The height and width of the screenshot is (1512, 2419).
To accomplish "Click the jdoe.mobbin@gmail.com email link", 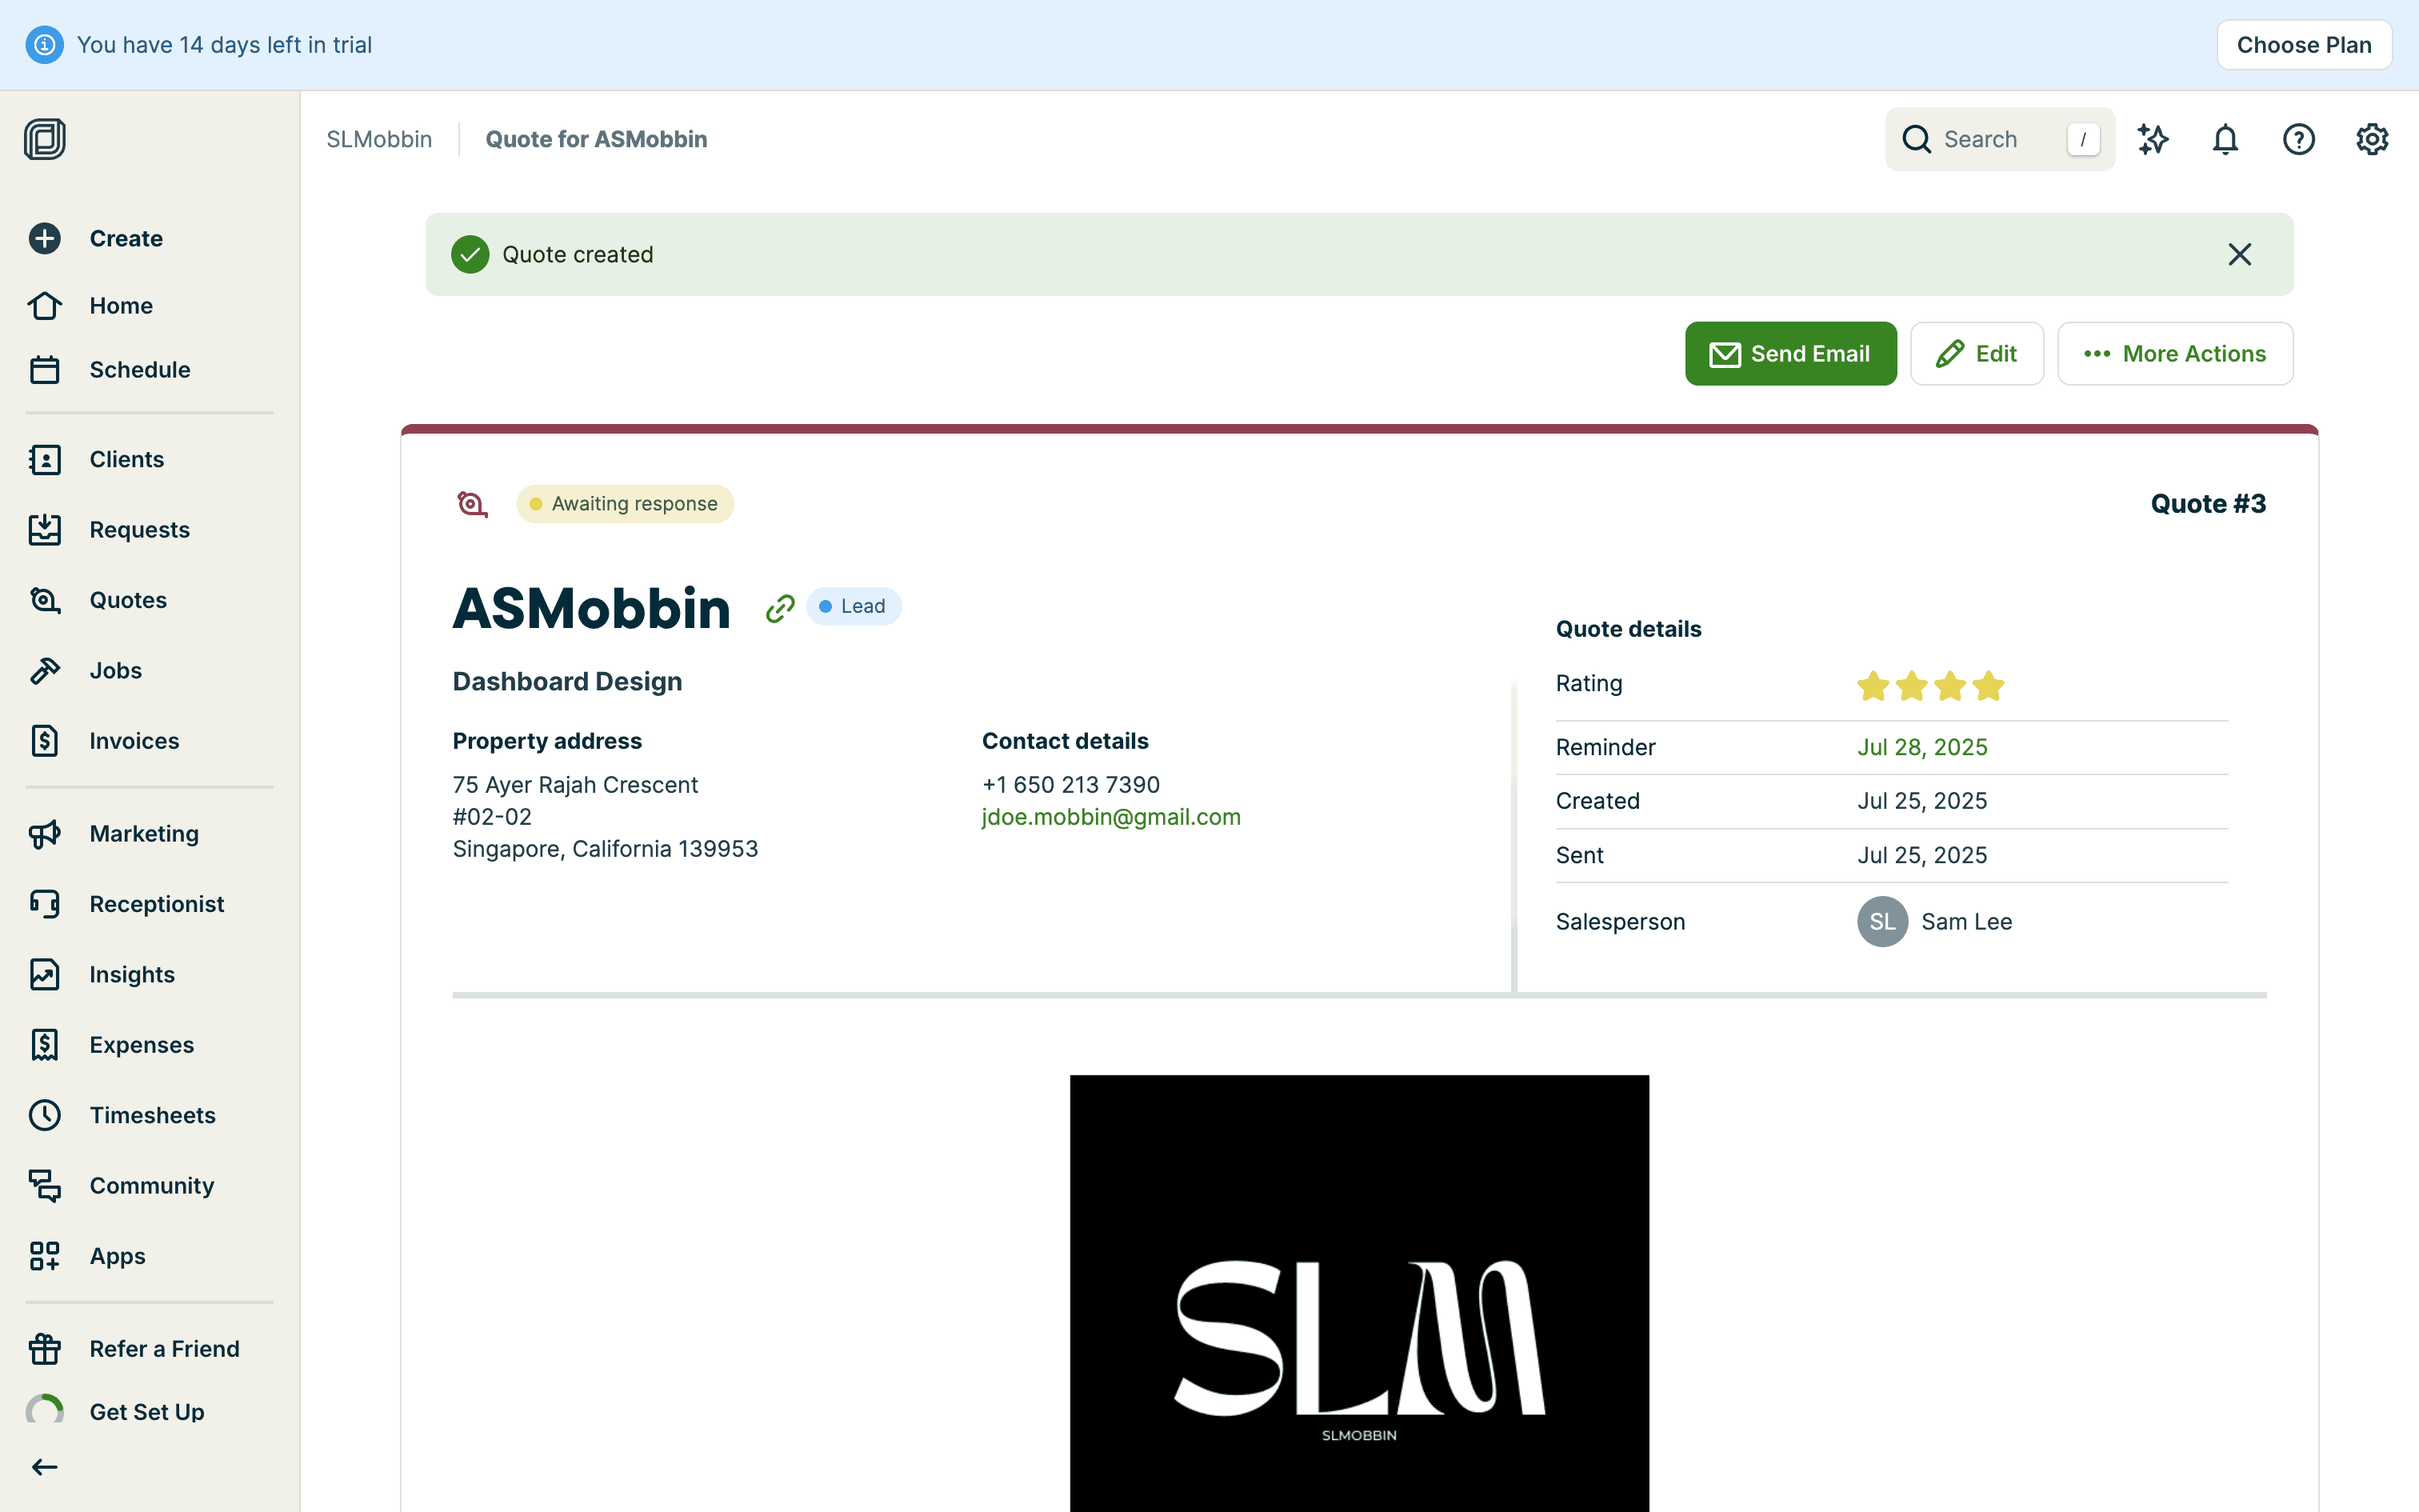I will [1110, 817].
